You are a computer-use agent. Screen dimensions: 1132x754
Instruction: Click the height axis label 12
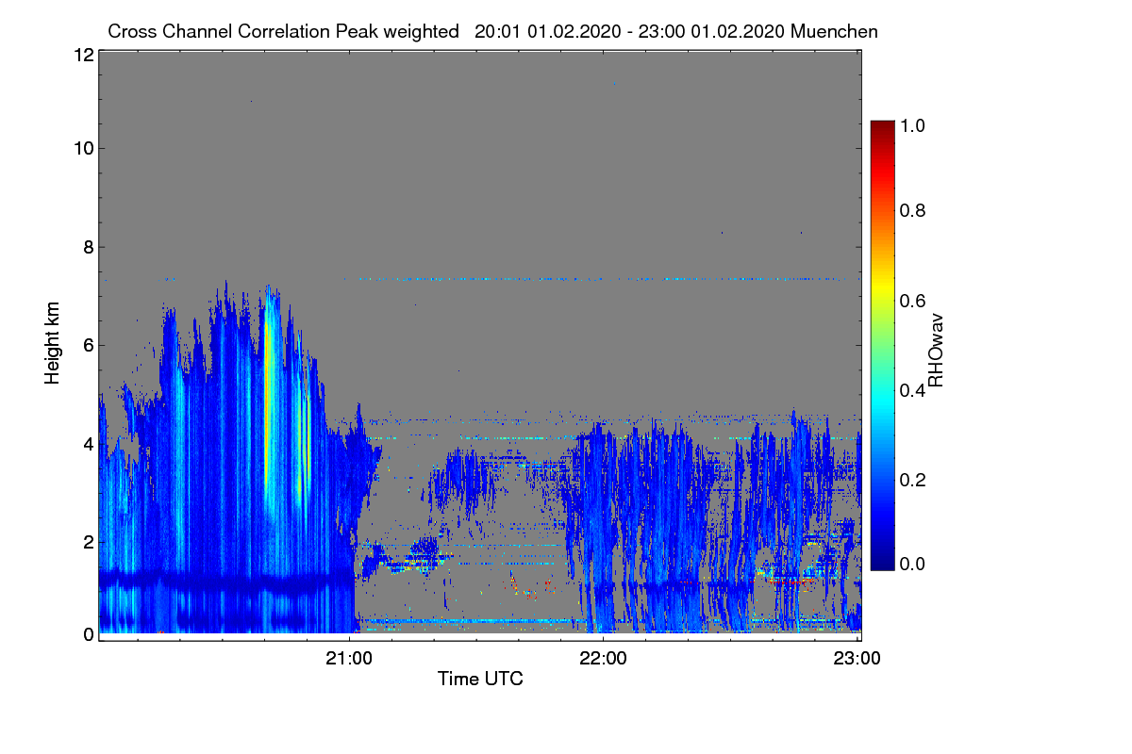[83, 56]
